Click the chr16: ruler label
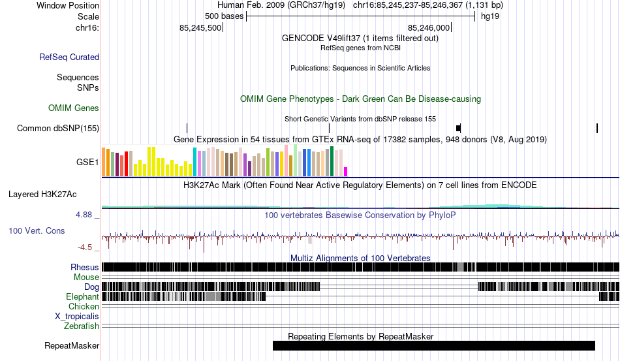Image resolution: width=620 pixels, height=361 pixels. (x=87, y=27)
